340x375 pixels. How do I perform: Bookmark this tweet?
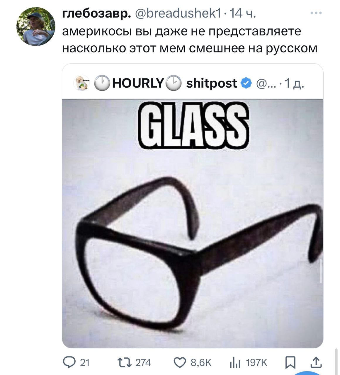point(290,363)
